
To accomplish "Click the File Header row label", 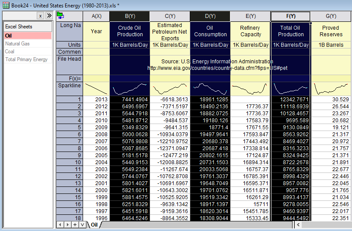I will tap(70, 65).
